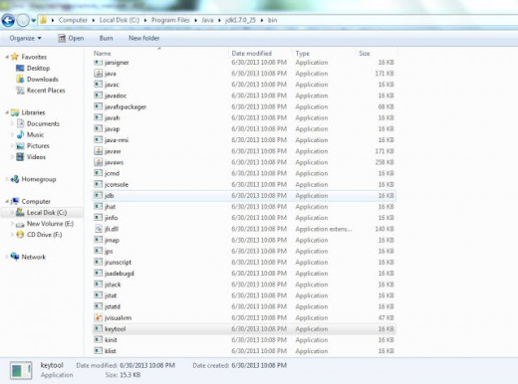The width and height of the screenshot is (518, 384).
Task: Click the javaws coffee cup icon
Action: pos(98,162)
